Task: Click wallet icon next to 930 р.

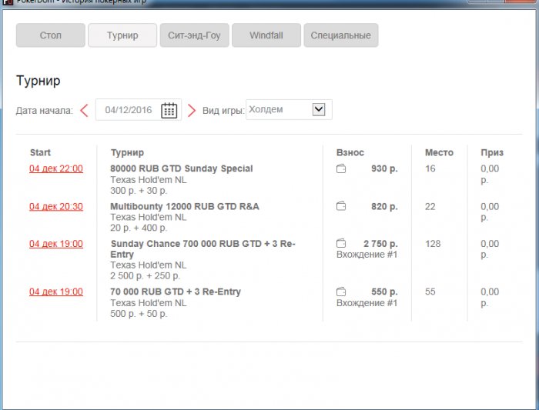Action: click(341, 168)
